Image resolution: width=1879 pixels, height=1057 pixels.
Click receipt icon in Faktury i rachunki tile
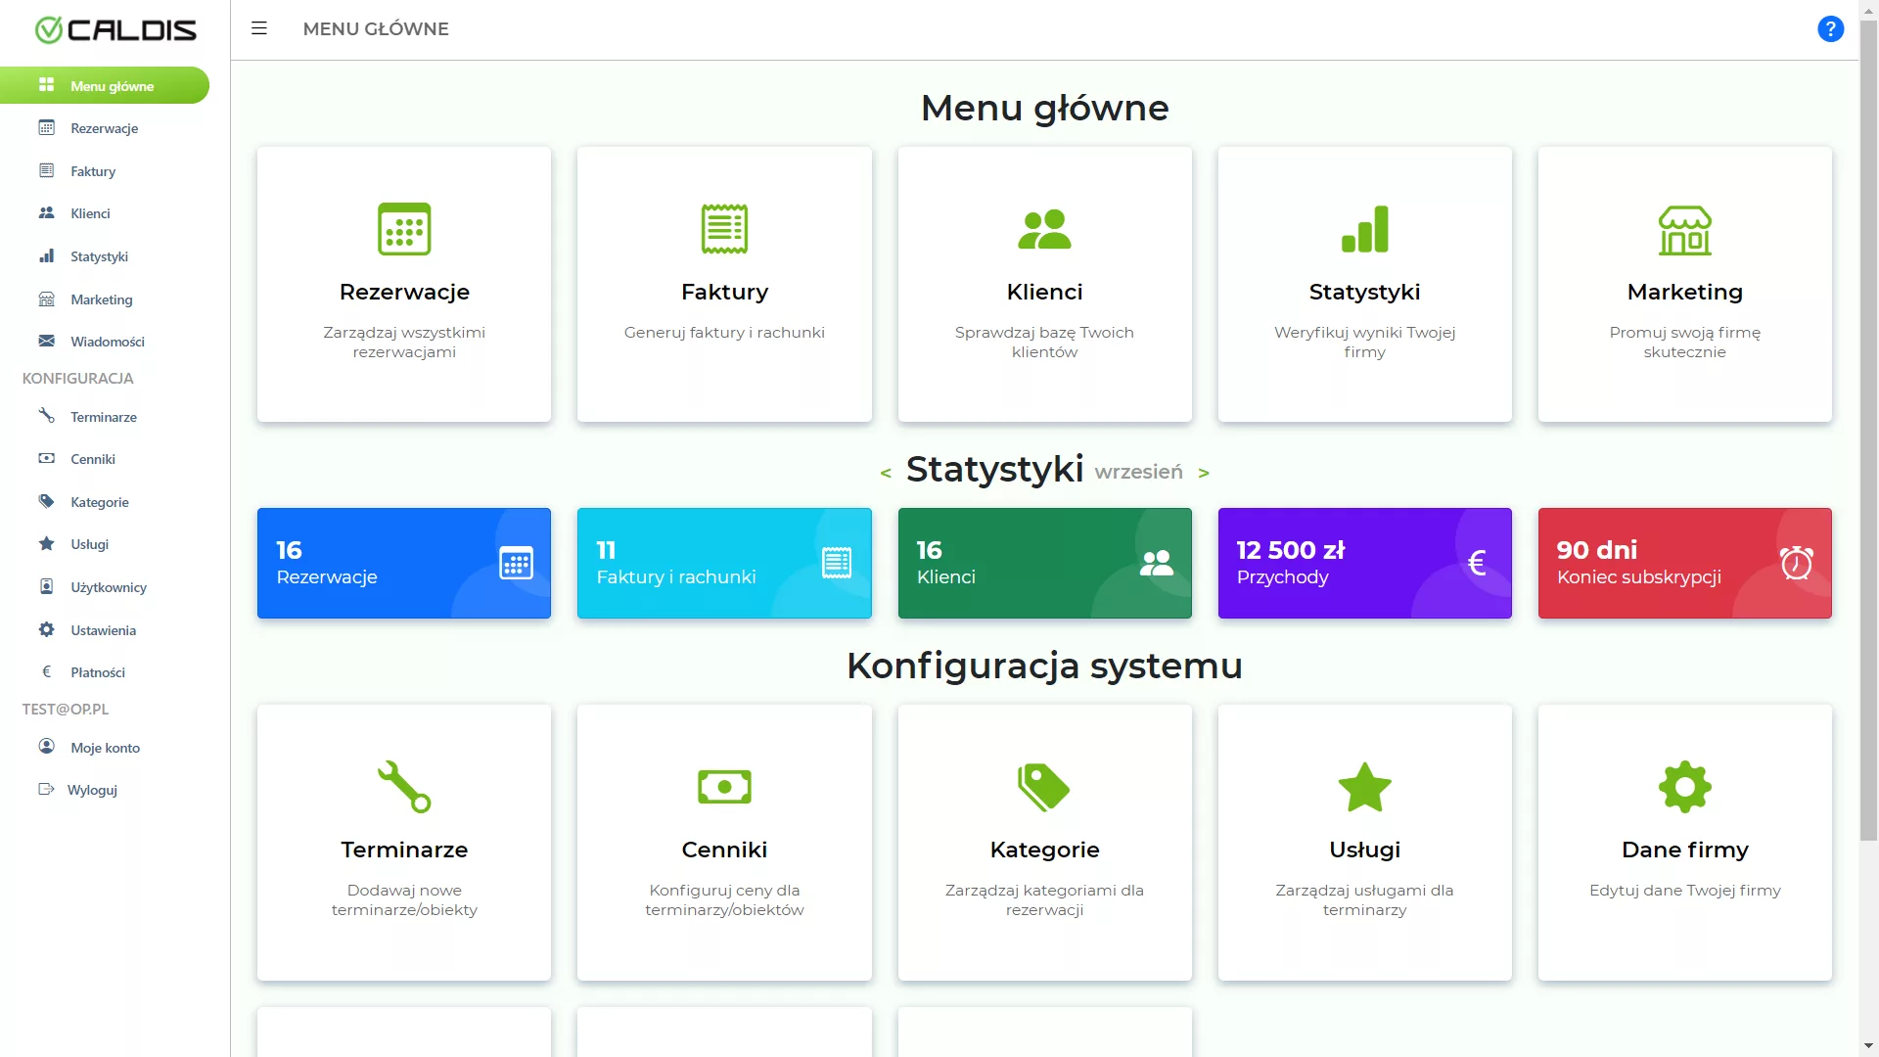tap(837, 563)
